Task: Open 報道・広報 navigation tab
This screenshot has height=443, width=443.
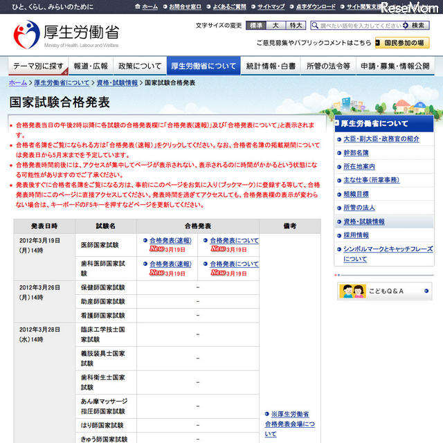Action: pyautogui.click(x=91, y=66)
